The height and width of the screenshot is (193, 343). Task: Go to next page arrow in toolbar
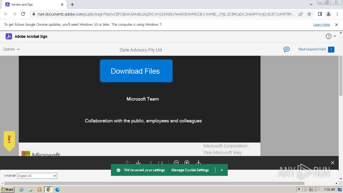pyautogui.click(x=138, y=162)
